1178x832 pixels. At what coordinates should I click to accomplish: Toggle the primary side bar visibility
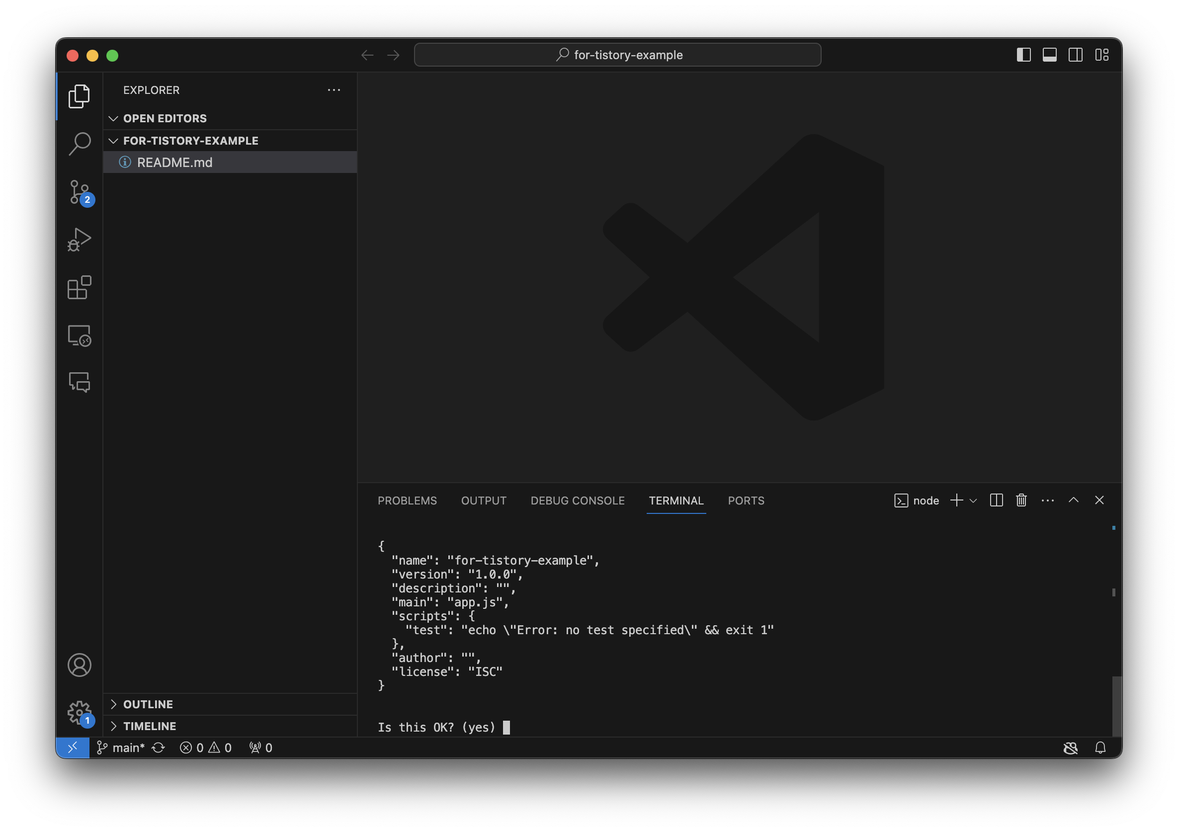[x=1023, y=55]
